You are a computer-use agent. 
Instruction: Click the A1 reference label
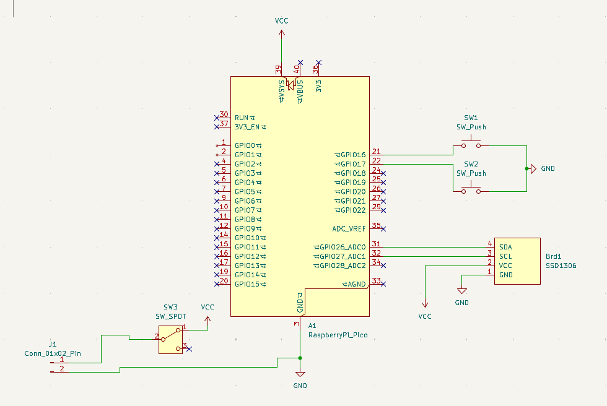(312, 326)
